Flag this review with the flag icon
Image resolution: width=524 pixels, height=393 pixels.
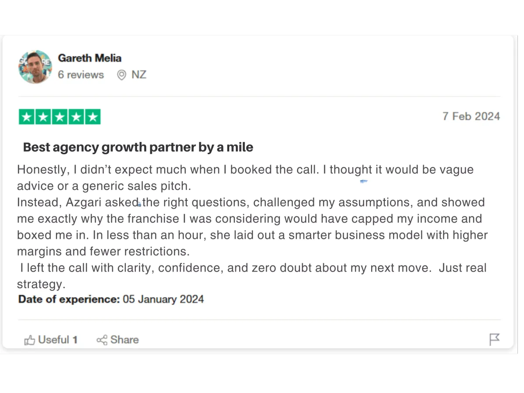[x=494, y=339]
